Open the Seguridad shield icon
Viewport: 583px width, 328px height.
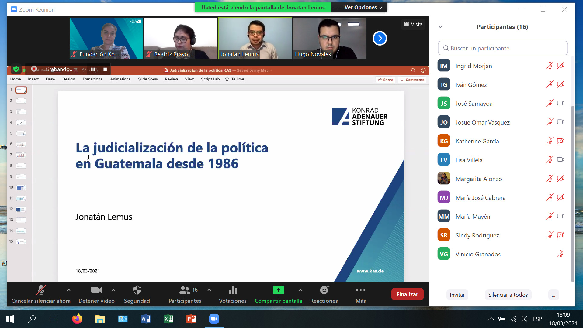click(x=137, y=291)
